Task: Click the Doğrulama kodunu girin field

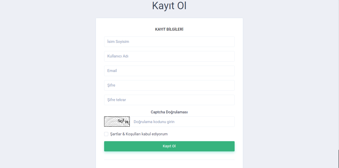Action: coord(182,122)
